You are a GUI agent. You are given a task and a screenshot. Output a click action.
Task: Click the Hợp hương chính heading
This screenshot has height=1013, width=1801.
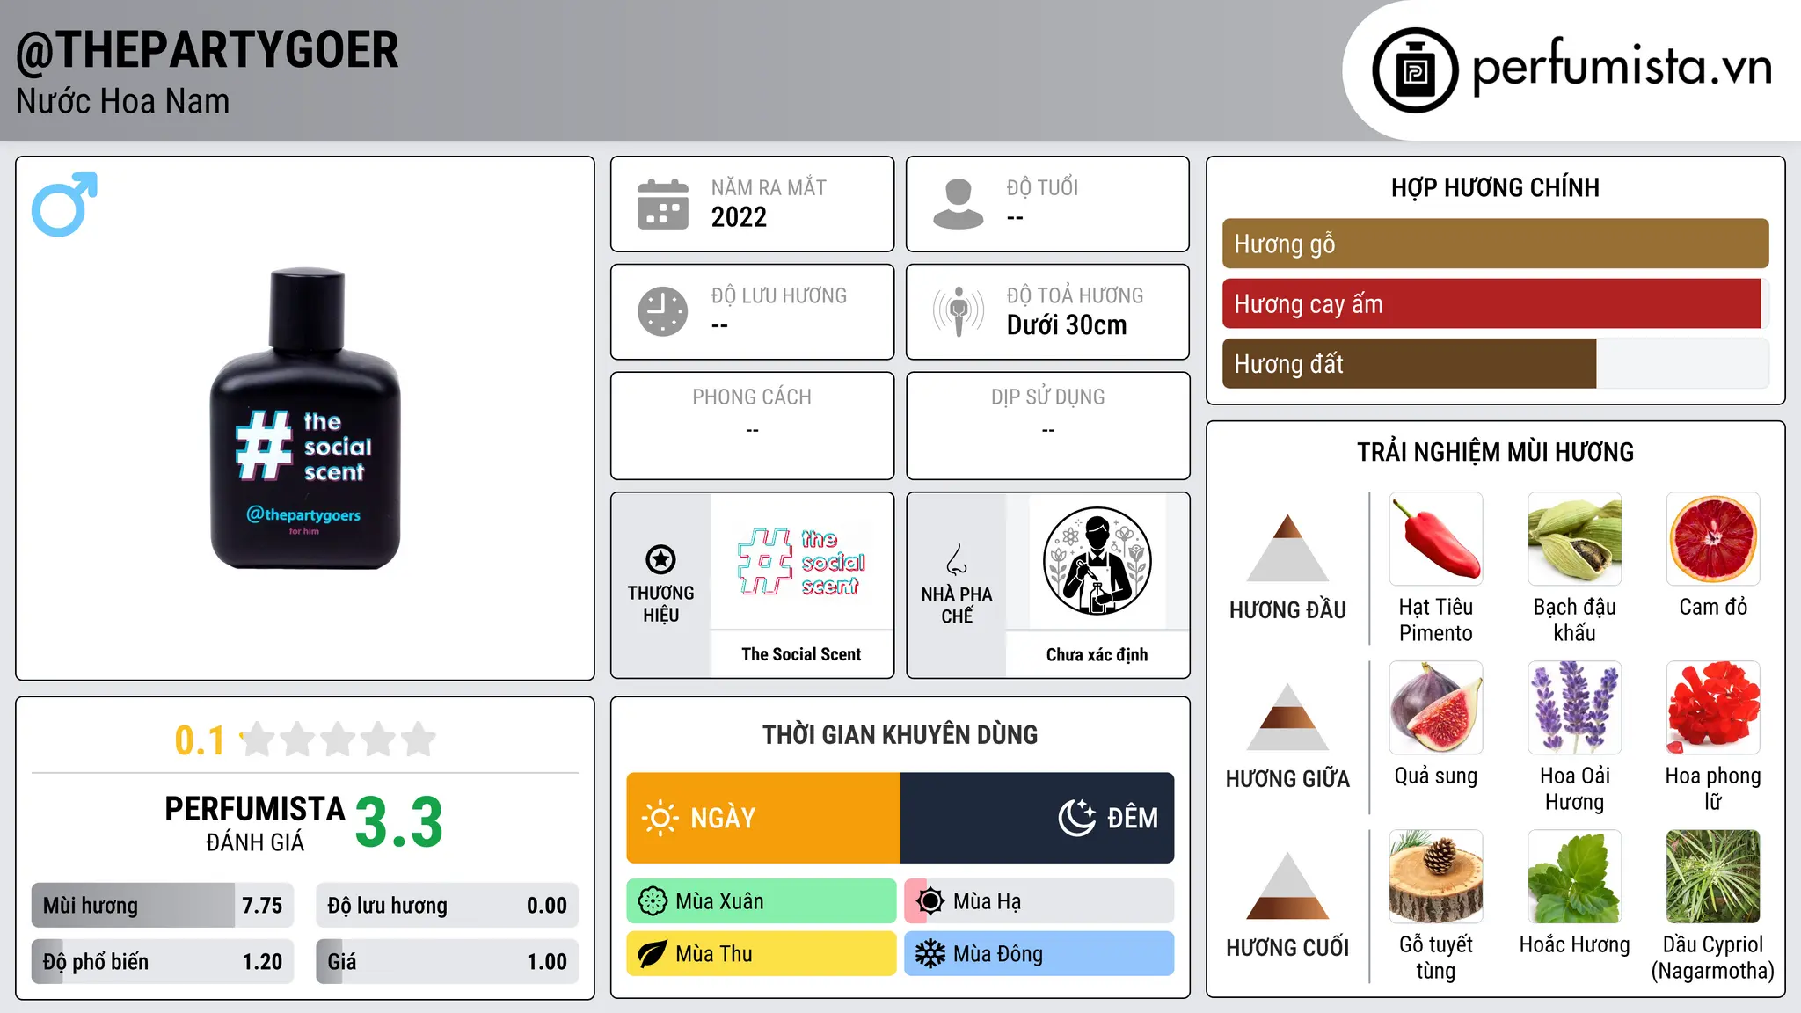1495,187
